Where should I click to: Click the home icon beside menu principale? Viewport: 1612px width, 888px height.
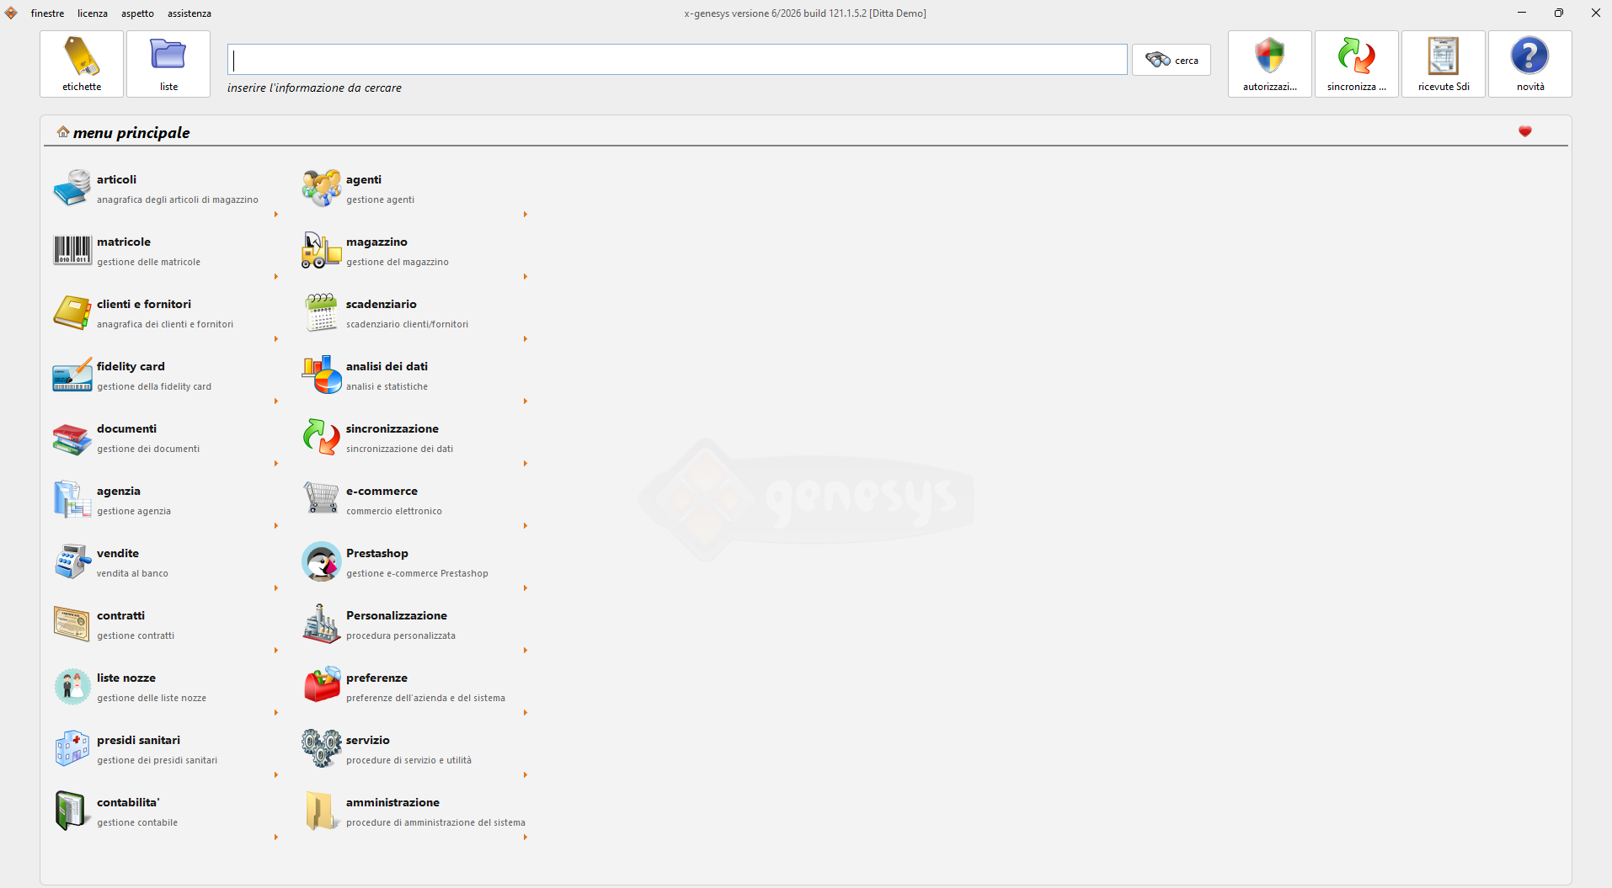tap(63, 132)
